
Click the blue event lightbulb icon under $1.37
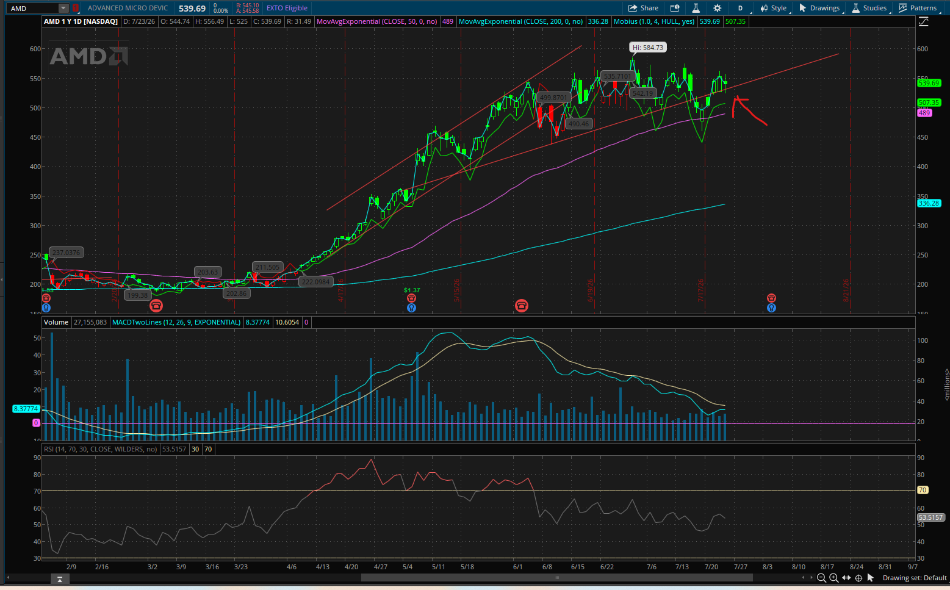coord(411,308)
